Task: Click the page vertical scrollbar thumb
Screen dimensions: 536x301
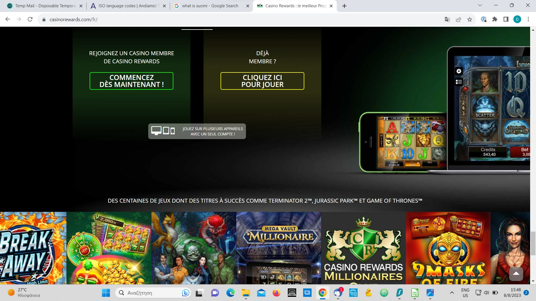Action: pyautogui.click(x=533, y=243)
